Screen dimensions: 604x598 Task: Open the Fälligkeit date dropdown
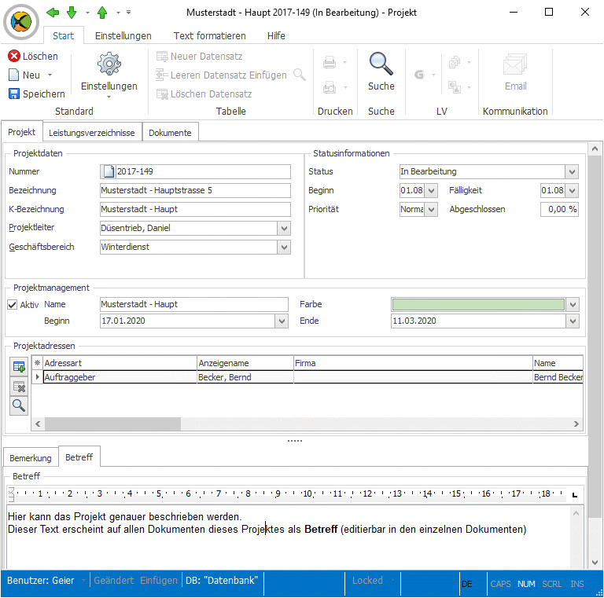pos(572,190)
